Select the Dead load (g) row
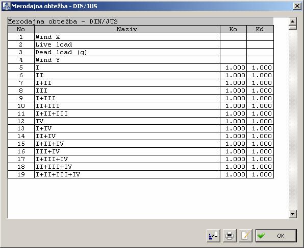The height and width of the screenshot is (248, 304). (x=141, y=52)
